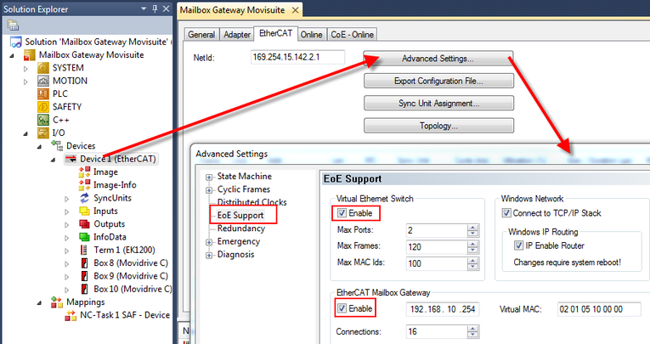
Task: Click the Outputs folder icon
Action: click(x=84, y=223)
